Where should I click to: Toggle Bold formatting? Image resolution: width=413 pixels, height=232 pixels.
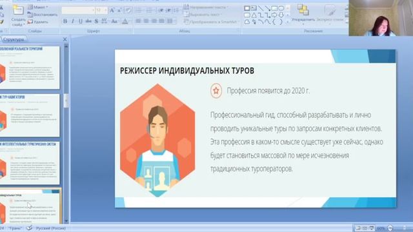65,21
